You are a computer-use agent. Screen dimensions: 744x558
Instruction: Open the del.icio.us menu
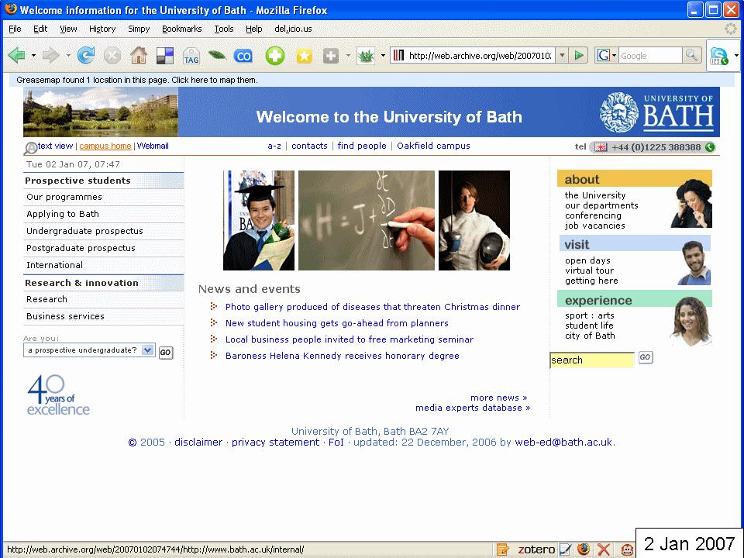(x=293, y=29)
